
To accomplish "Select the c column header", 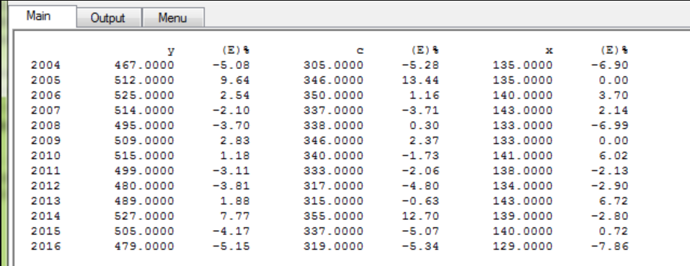I will (360, 51).
